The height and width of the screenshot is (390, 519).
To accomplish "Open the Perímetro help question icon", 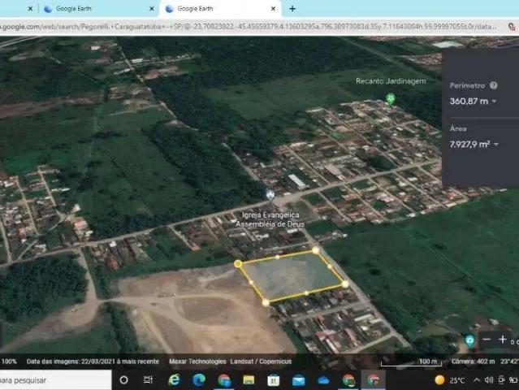I will pos(494,85).
